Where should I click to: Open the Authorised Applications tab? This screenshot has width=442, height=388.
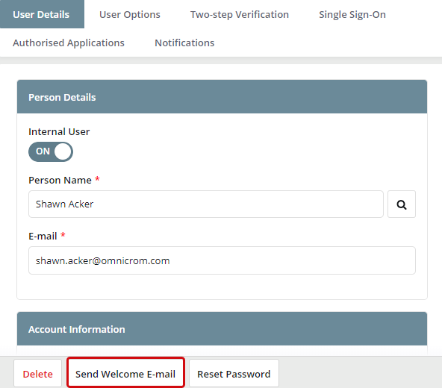(69, 43)
